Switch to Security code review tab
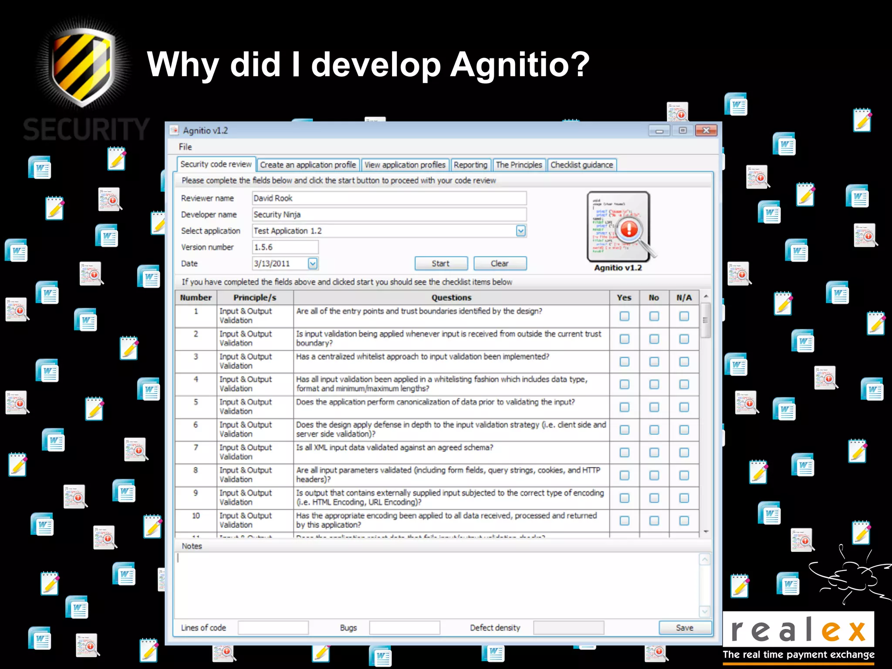The width and height of the screenshot is (892, 669). (x=216, y=164)
